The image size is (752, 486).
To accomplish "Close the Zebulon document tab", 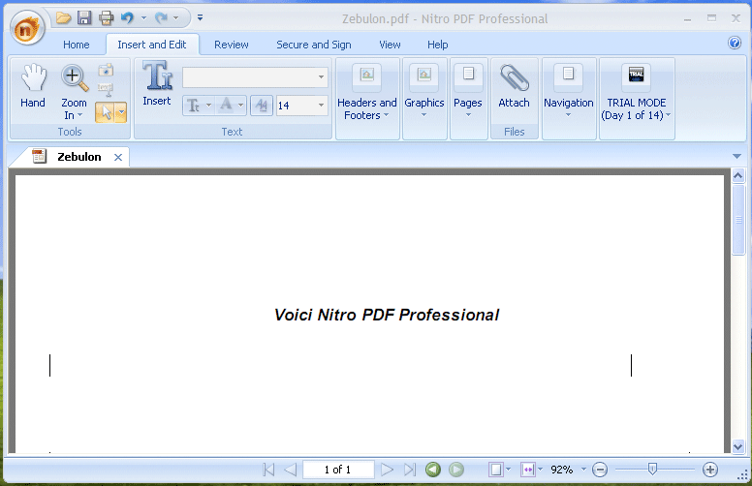I will point(118,157).
